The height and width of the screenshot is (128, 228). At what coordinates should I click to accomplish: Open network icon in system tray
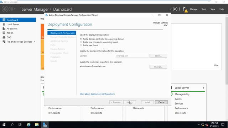pos(203,125)
